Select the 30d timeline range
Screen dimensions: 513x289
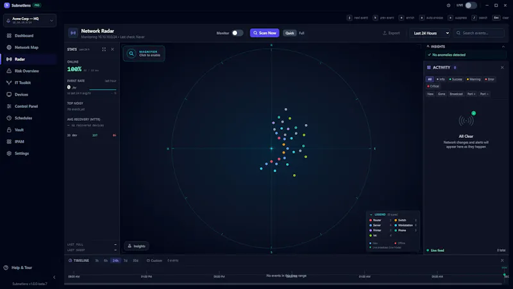click(x=135, y=261)
